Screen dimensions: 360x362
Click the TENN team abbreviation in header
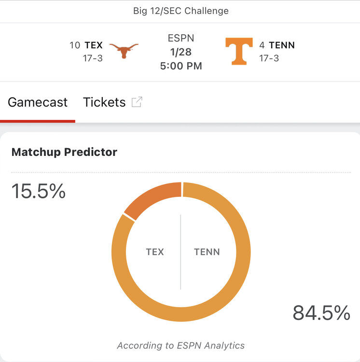[x=282, y=45]
